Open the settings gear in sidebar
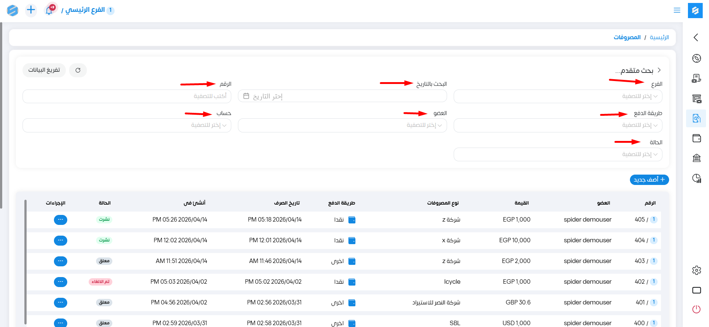The height and width of the screenshot is (327, 709). pos(696,270)
